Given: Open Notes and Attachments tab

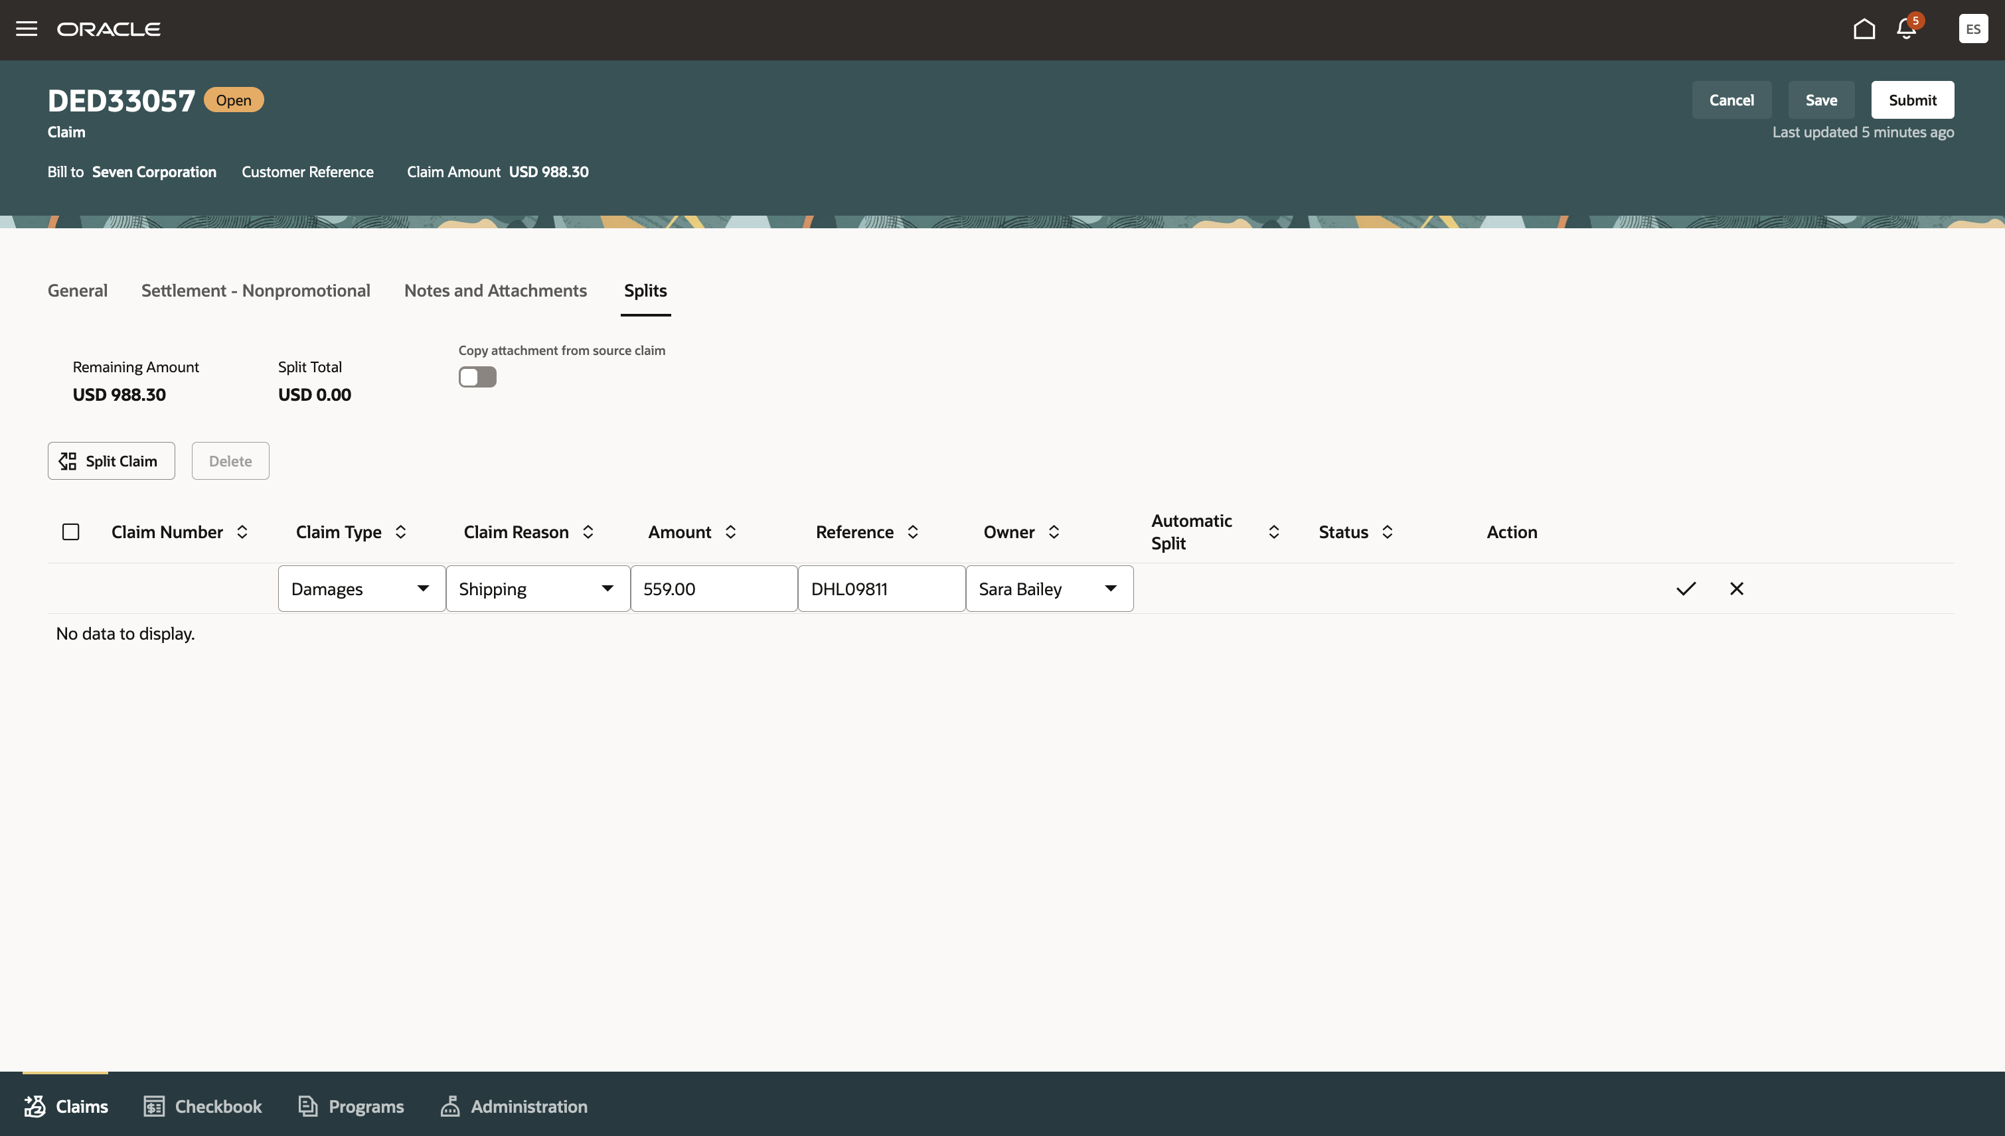Looking at the screenshot, I should pyautogui.click(x=495, y=290).
